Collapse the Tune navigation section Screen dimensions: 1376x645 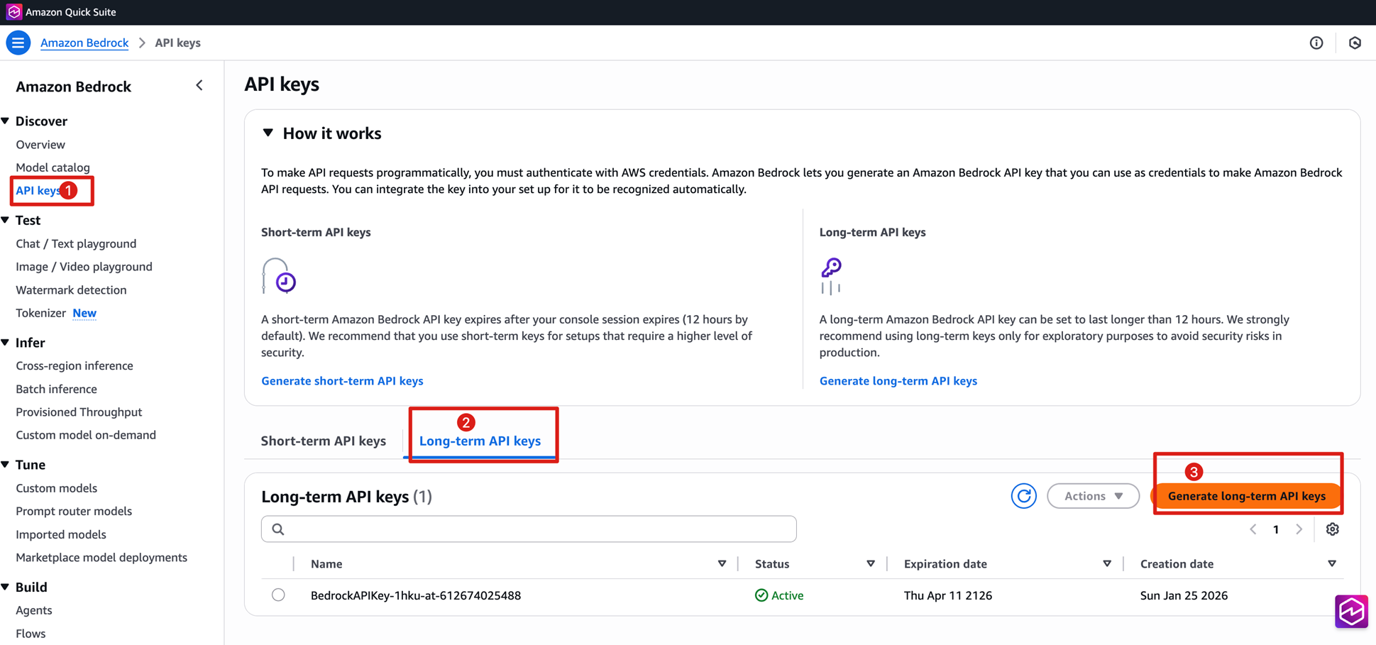pyautogui.click(x=6, y=464)
